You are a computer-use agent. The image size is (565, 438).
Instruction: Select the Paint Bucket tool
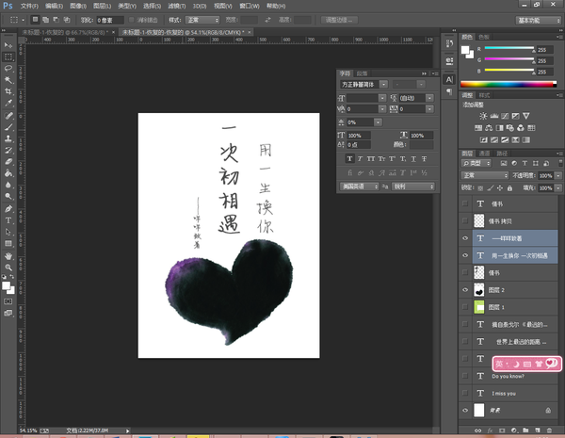click(8, 173)
